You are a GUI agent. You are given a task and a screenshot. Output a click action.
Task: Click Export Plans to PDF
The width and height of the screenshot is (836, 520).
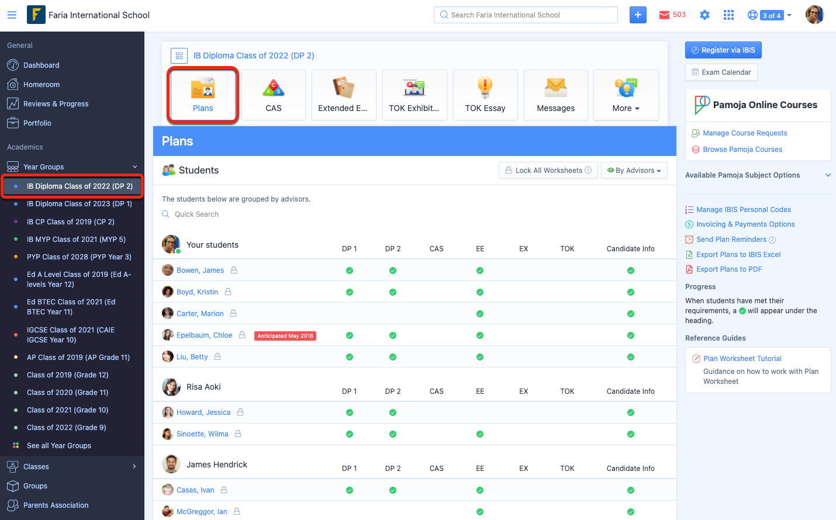pyautogui.click(x=729, y=269)
